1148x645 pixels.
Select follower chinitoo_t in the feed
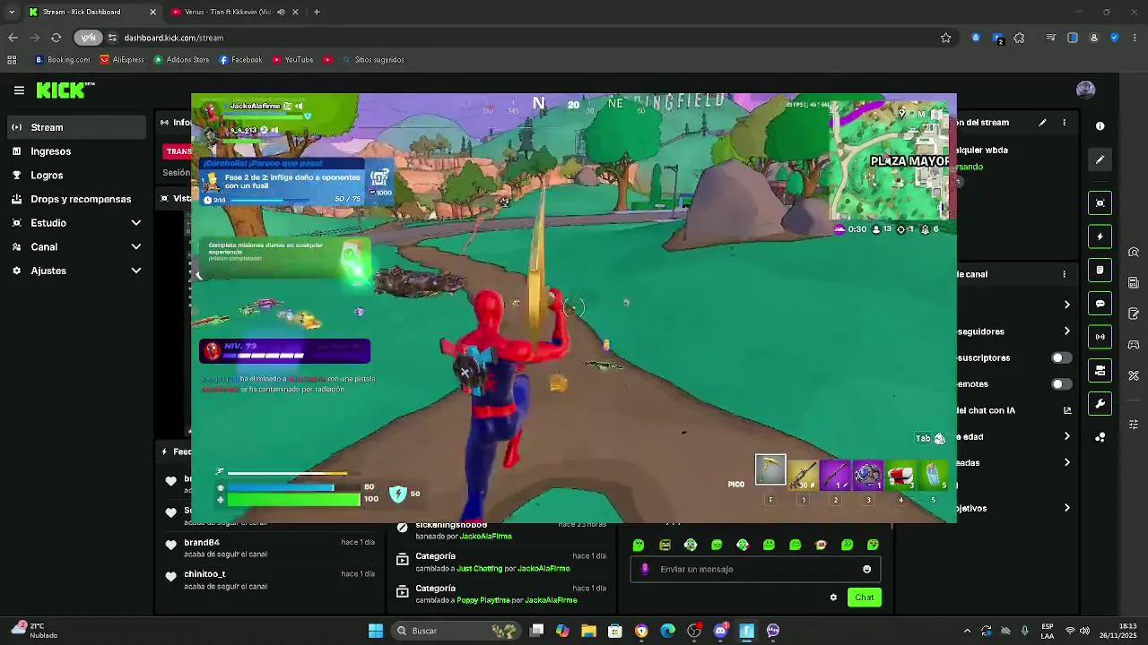[x=204, y=573]
